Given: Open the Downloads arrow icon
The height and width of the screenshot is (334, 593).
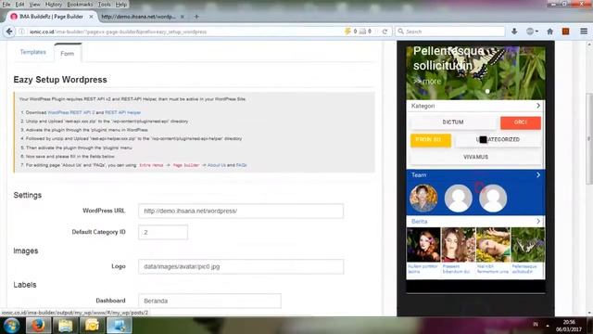Looking at the screenshot, I should click(514, 32).
